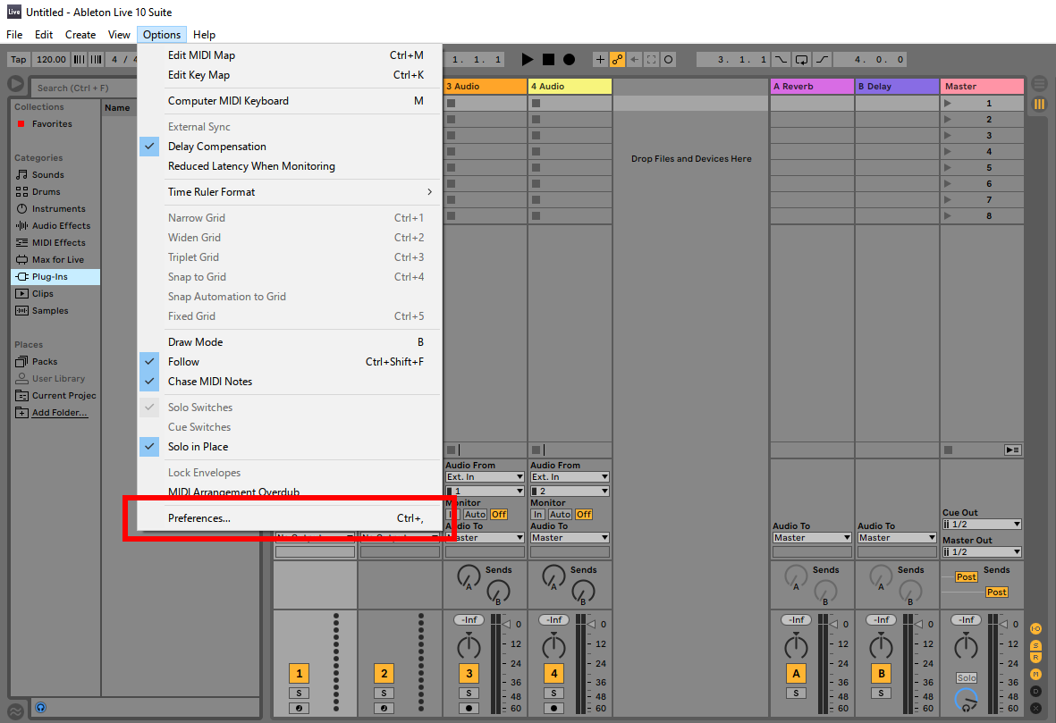
Task: Switch to Arrangement view icon
Action: point(1039,84)
